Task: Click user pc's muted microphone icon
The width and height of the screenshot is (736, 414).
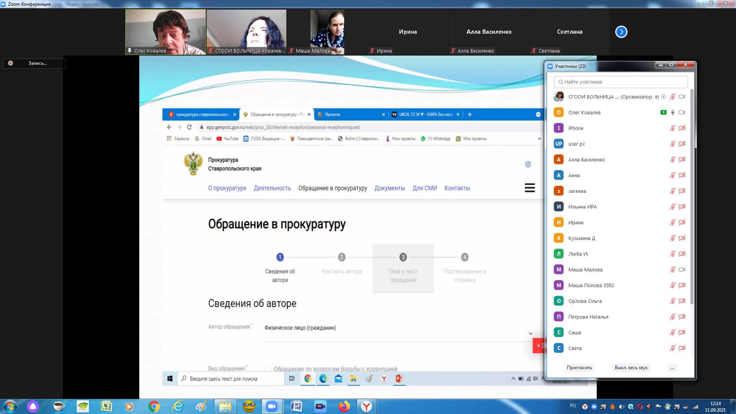Action: pos(673,144)
